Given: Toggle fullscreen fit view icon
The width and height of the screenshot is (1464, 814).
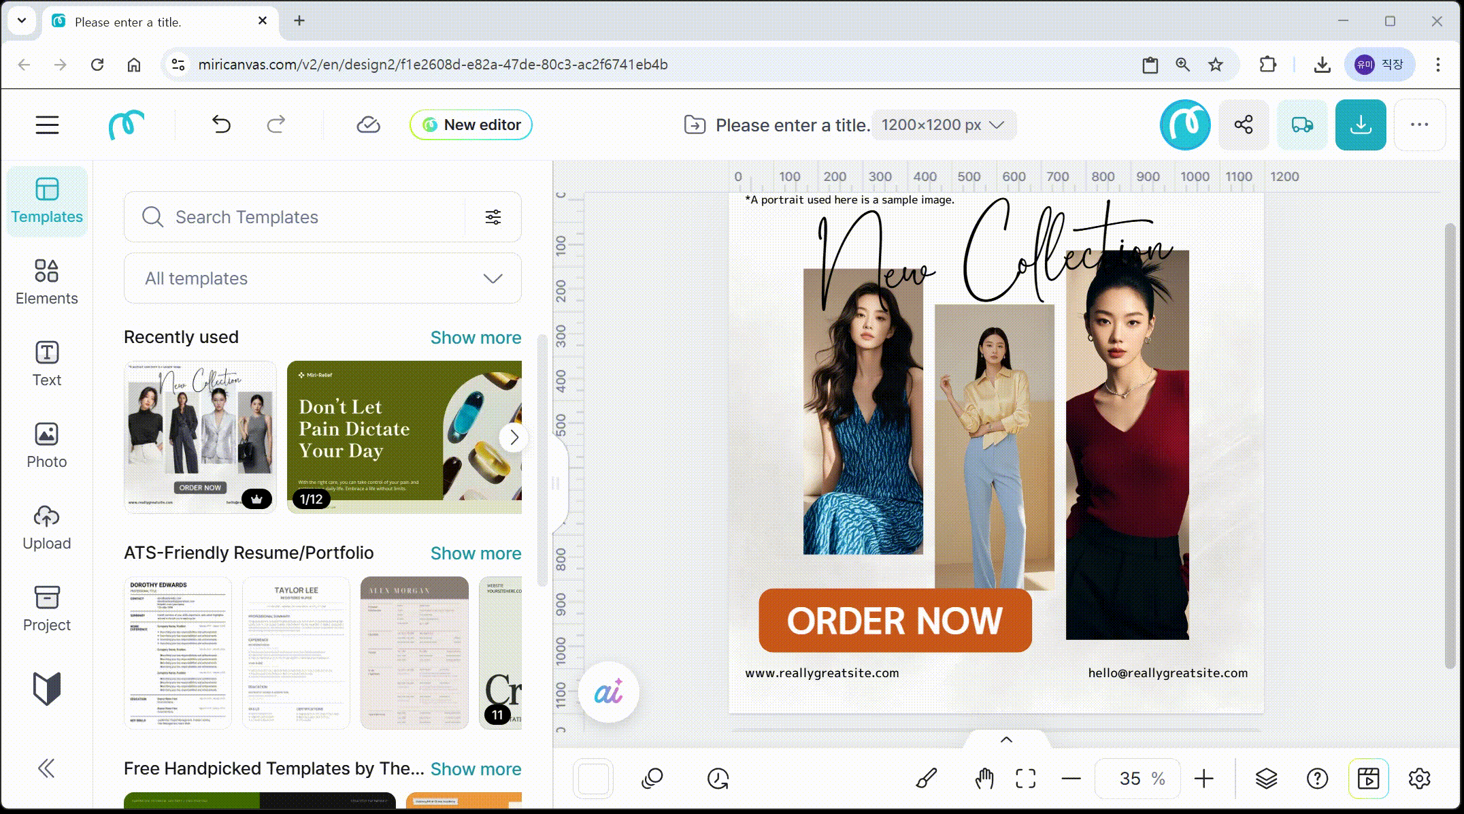Looking at the screenshot, I should pos(1025,778).
